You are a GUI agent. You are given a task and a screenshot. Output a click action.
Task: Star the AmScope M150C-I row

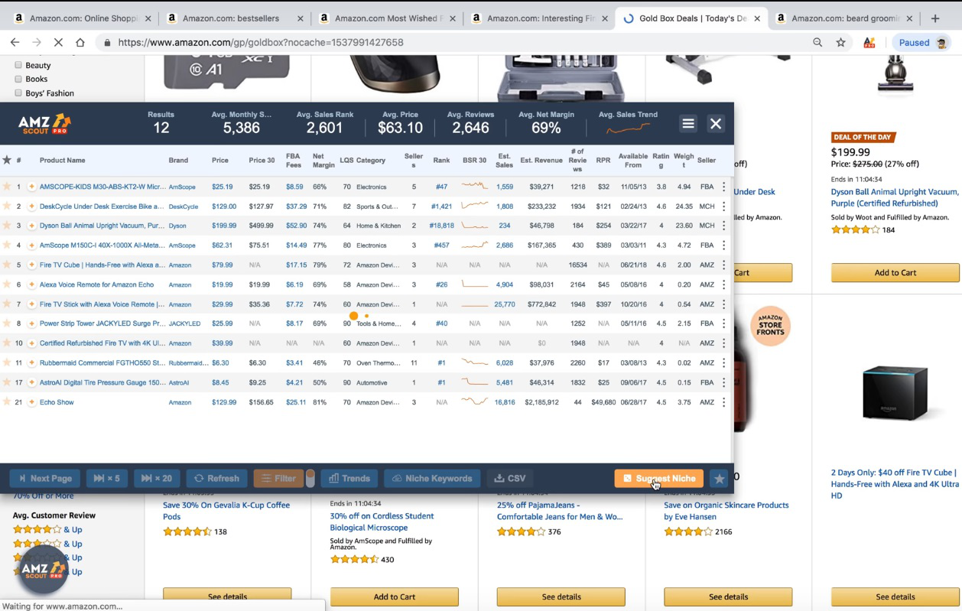7,245
